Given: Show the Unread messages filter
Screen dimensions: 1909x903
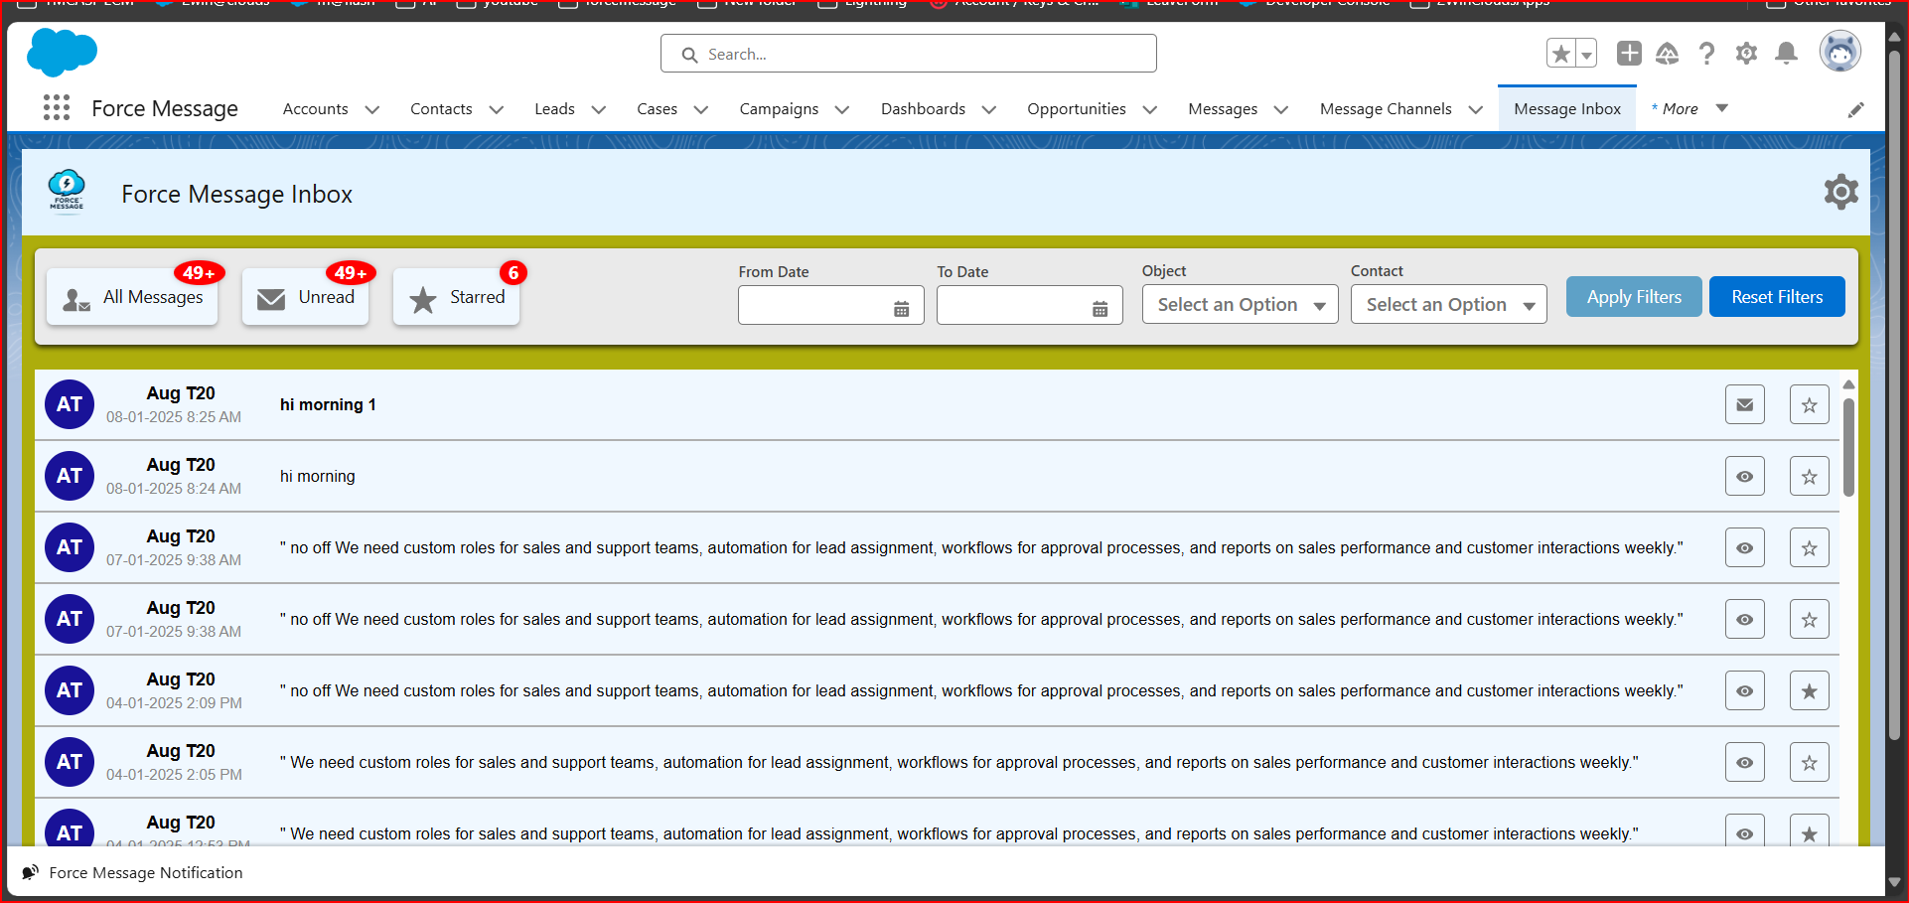Looking at the screenshot, I should point(306,297).
